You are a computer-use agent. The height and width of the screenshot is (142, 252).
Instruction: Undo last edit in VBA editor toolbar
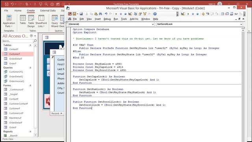[106, 14]
